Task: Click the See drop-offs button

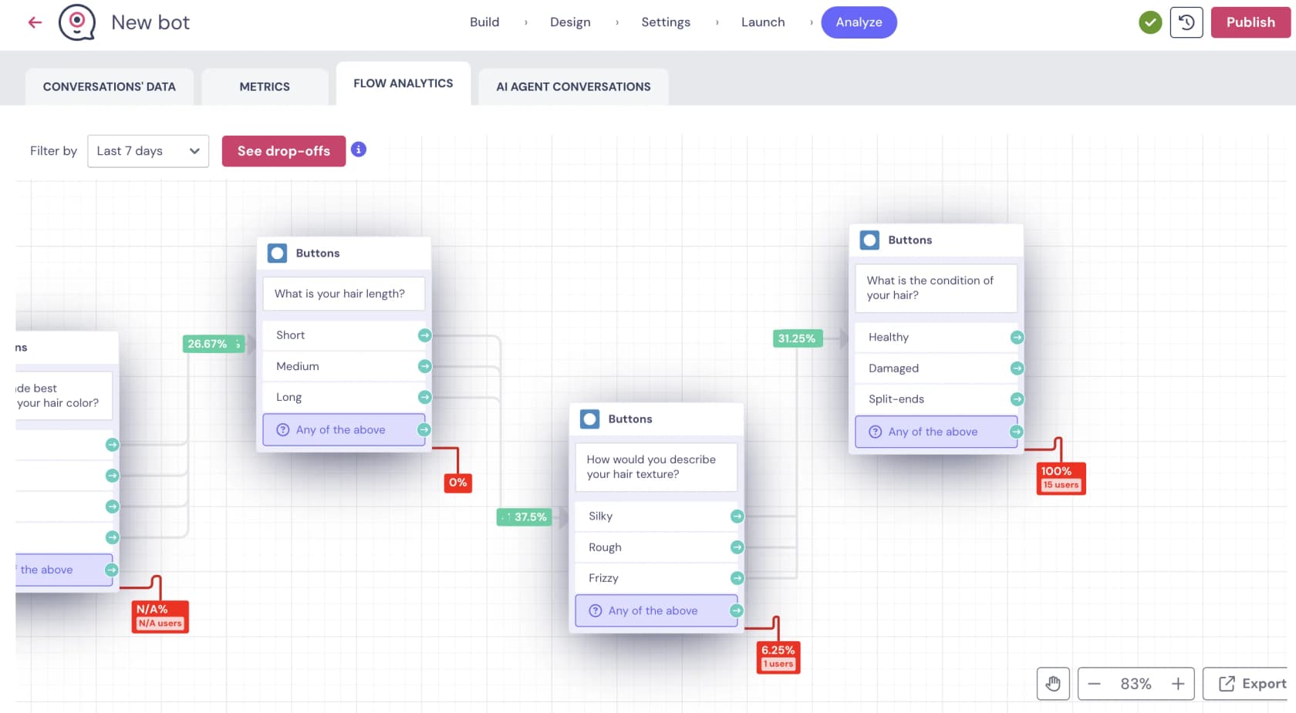Action: point(284,151)
